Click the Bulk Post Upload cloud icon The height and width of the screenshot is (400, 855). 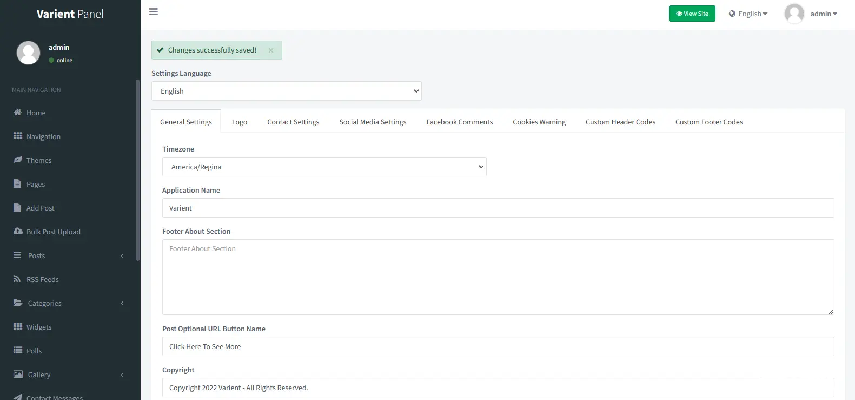click(x=18, y=231)
